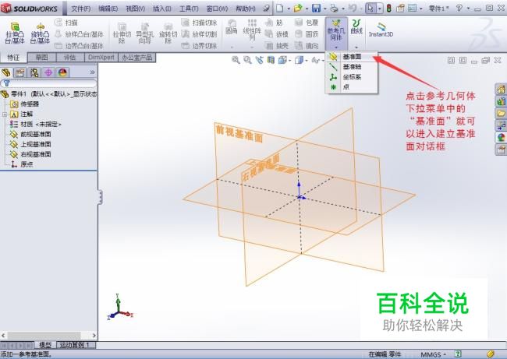Open the 编辑(E) menu
This screenshot has width=507, height=359.
coord(108,9)
